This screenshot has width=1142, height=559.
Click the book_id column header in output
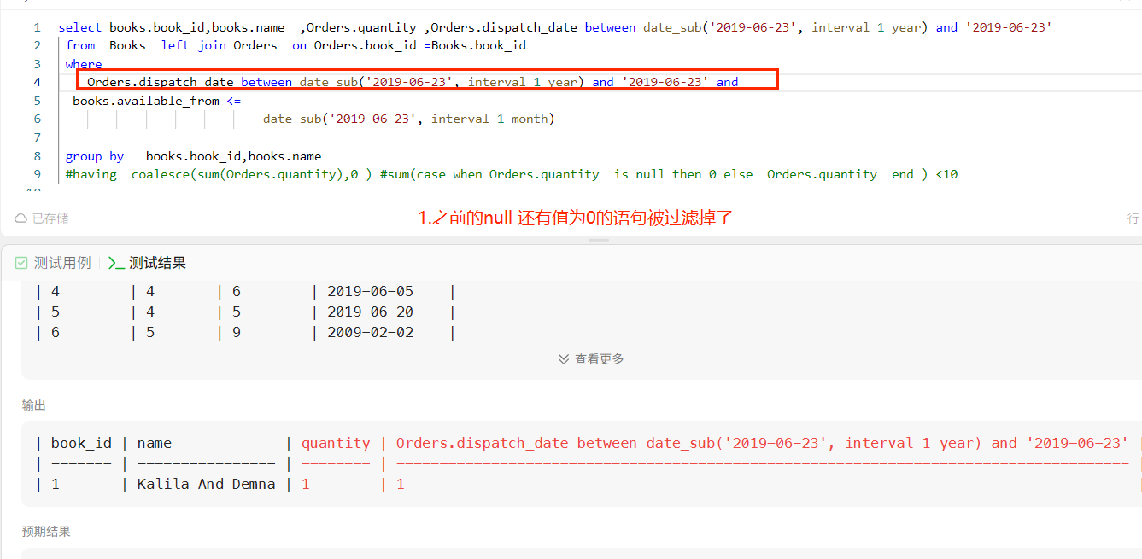[x=81, y=443]
